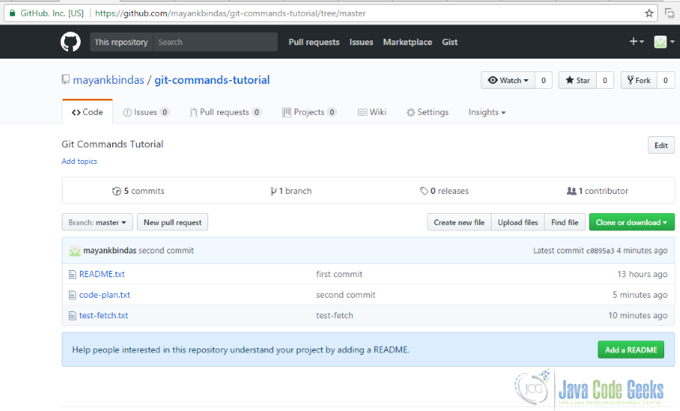Open the user avatar menu
Screen dimensions: 680x411
[664, 42]
